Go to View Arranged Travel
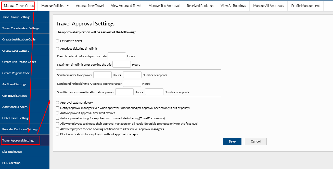333x169 pixels. [x=126, y=6]
